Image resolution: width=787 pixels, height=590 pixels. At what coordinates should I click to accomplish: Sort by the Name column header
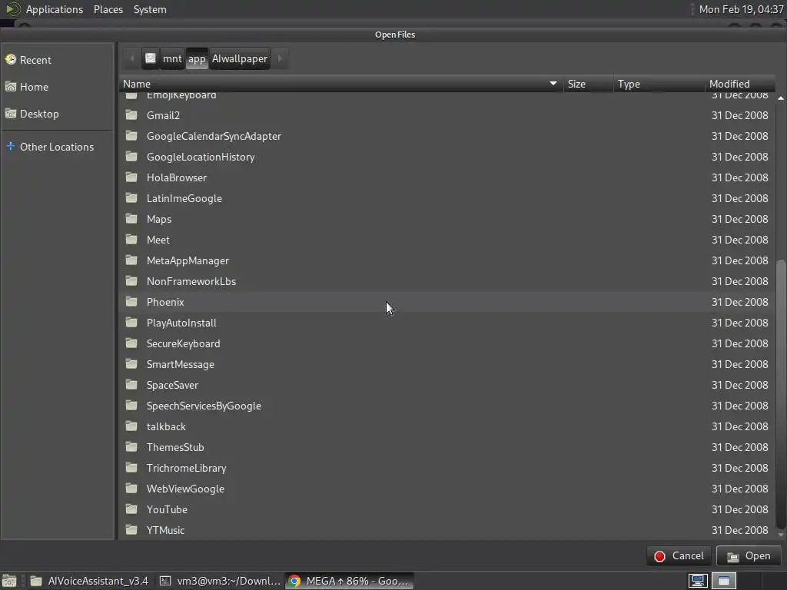(x=340, y=84)
